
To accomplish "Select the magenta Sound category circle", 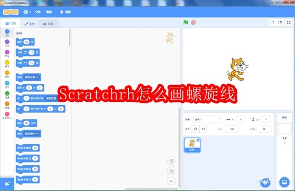I will pos(7,52).
